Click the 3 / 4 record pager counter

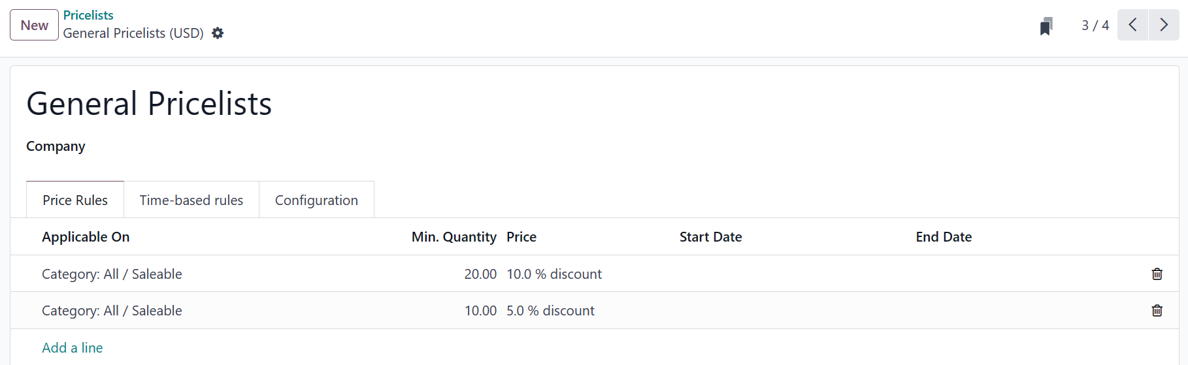(x=1095, y=25)
